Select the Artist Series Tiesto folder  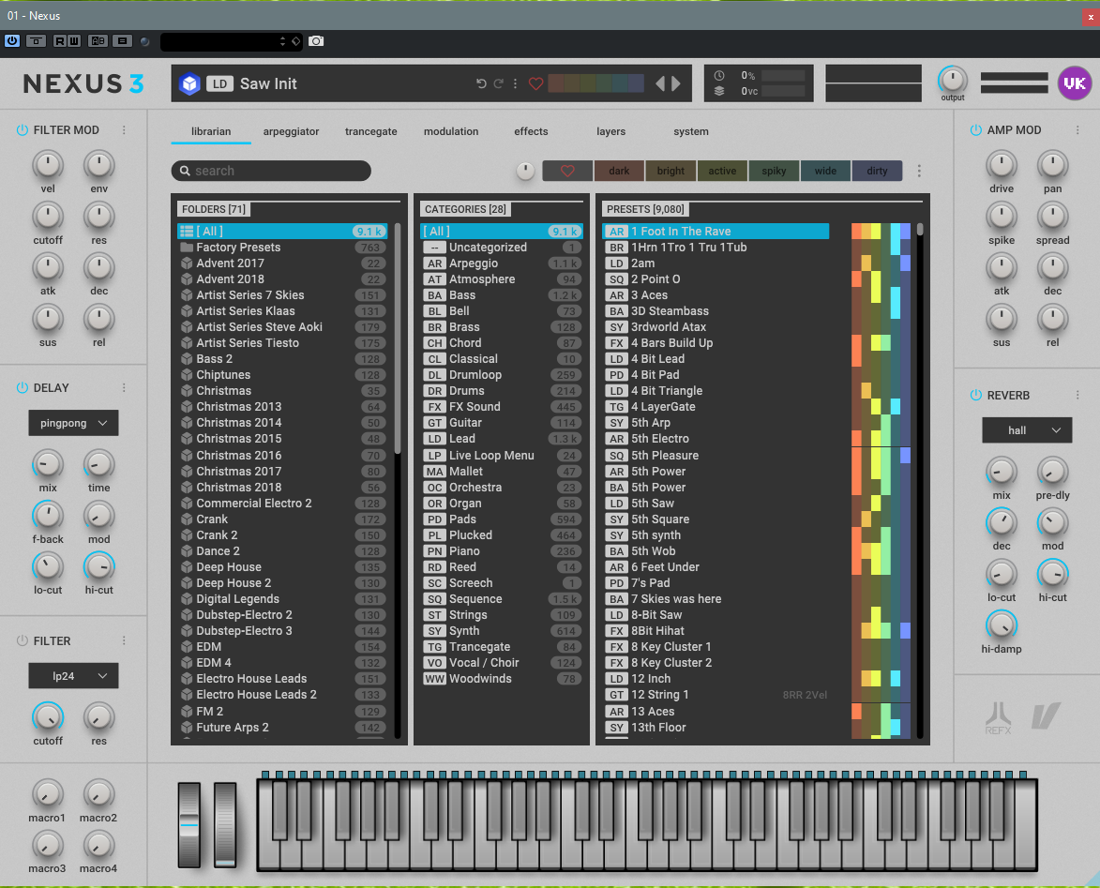[283, 343]
